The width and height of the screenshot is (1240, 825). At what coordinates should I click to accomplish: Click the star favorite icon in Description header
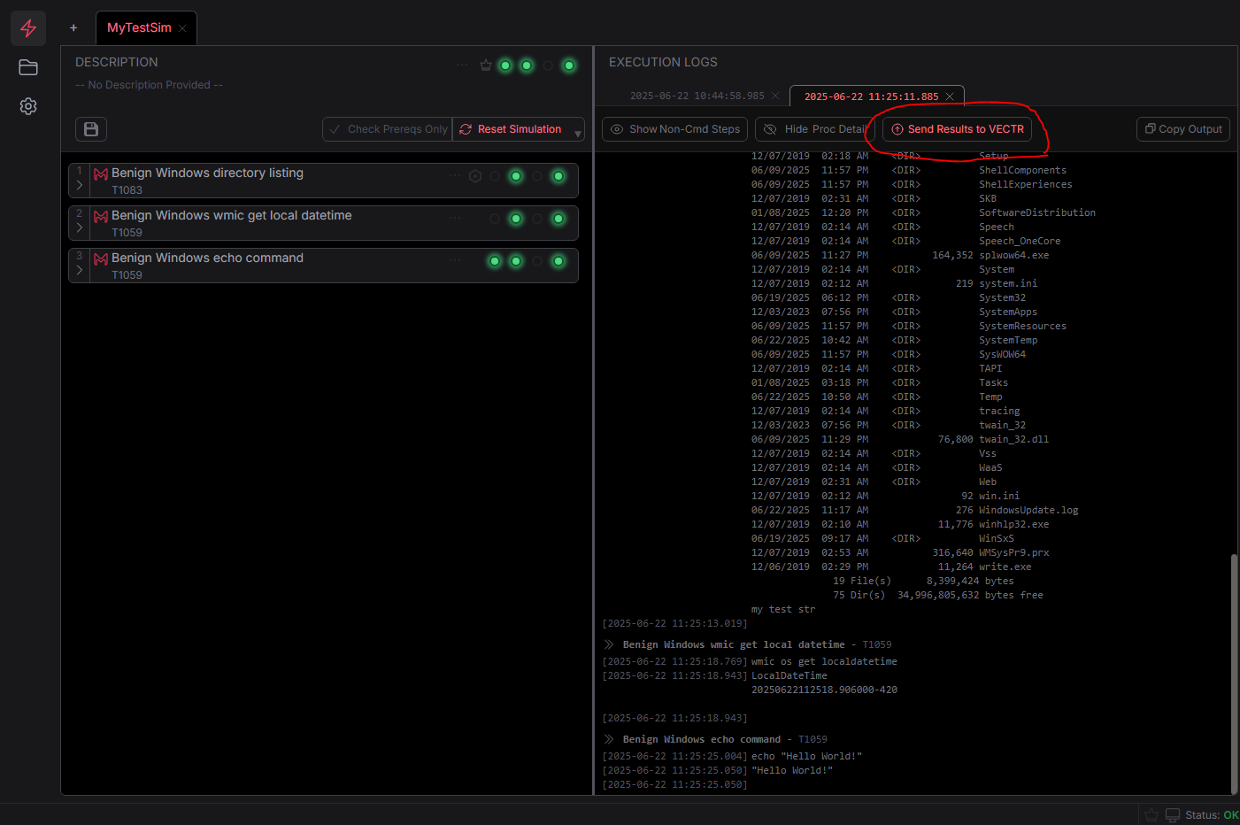tap(484, 65)
